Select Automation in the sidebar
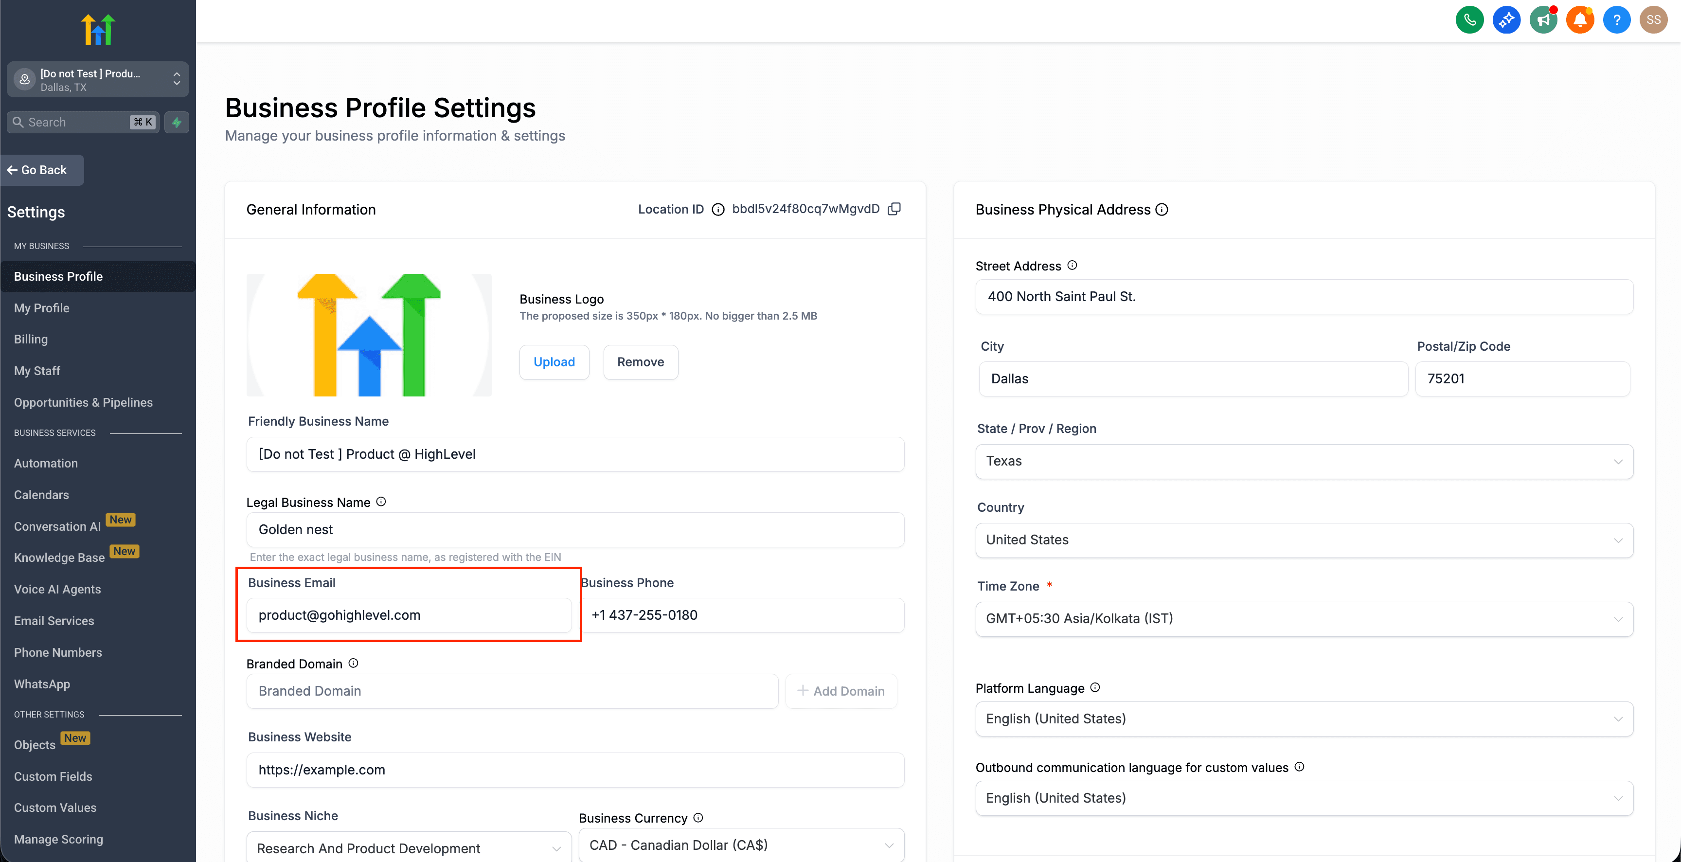 [x=46, y=463]
